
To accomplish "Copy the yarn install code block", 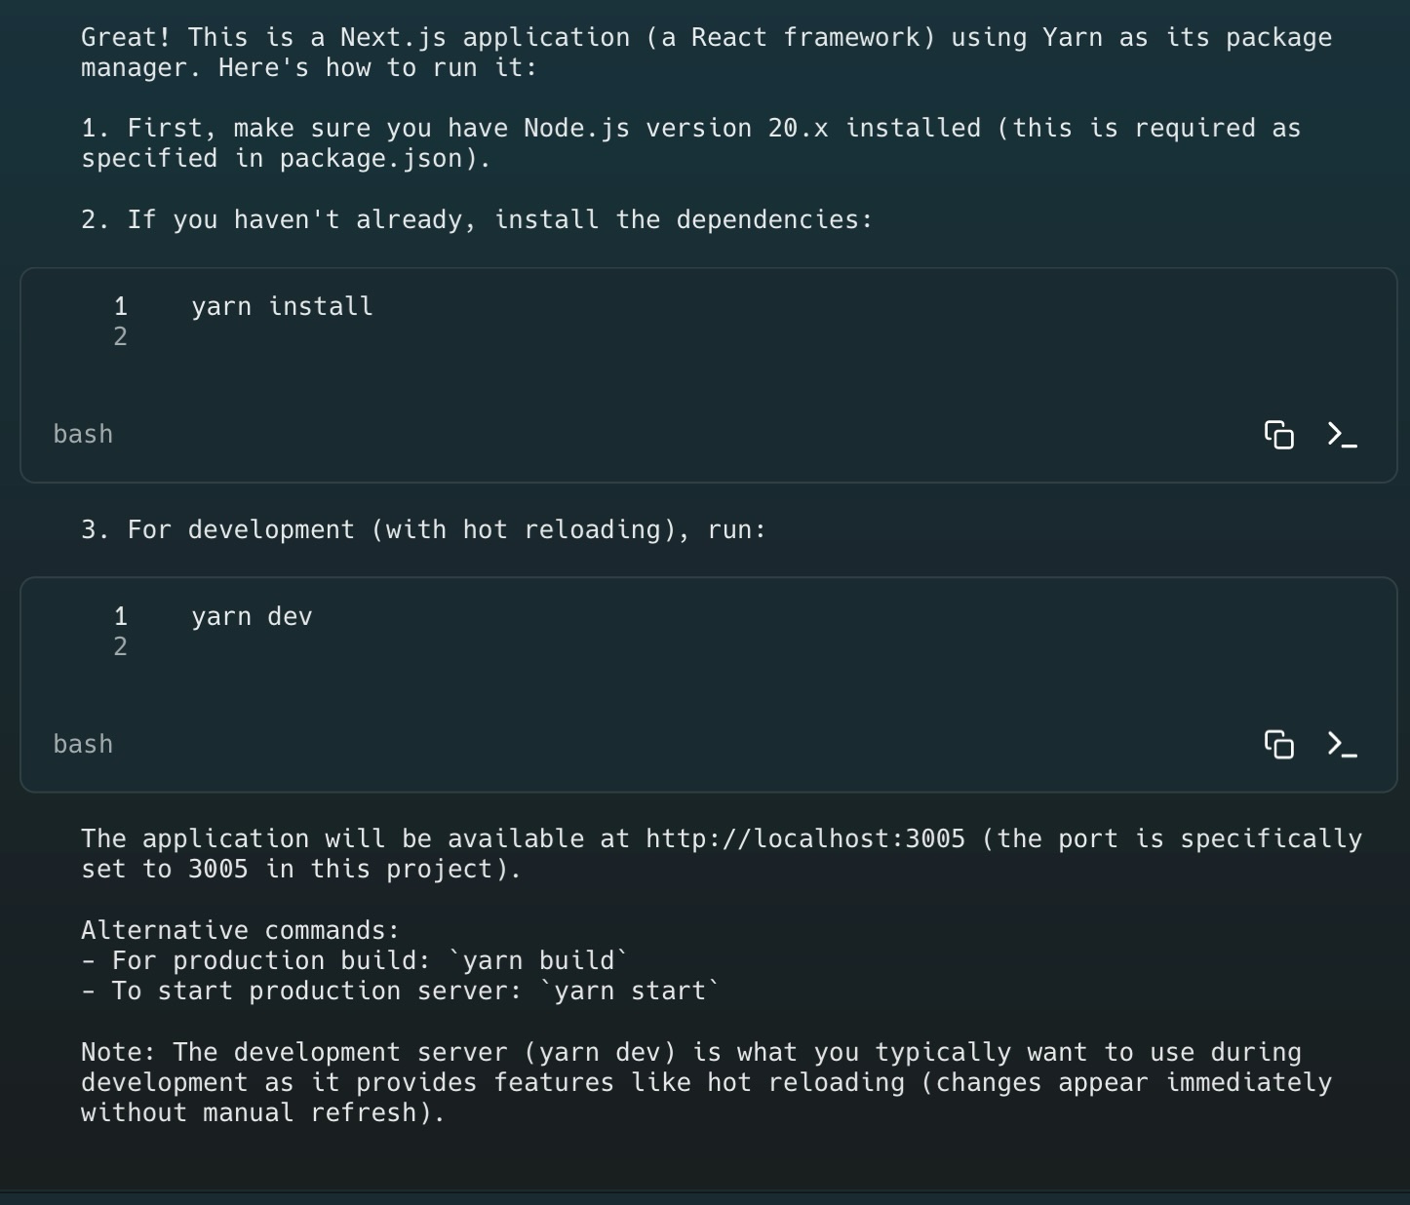I will [x=1278, y=435].
